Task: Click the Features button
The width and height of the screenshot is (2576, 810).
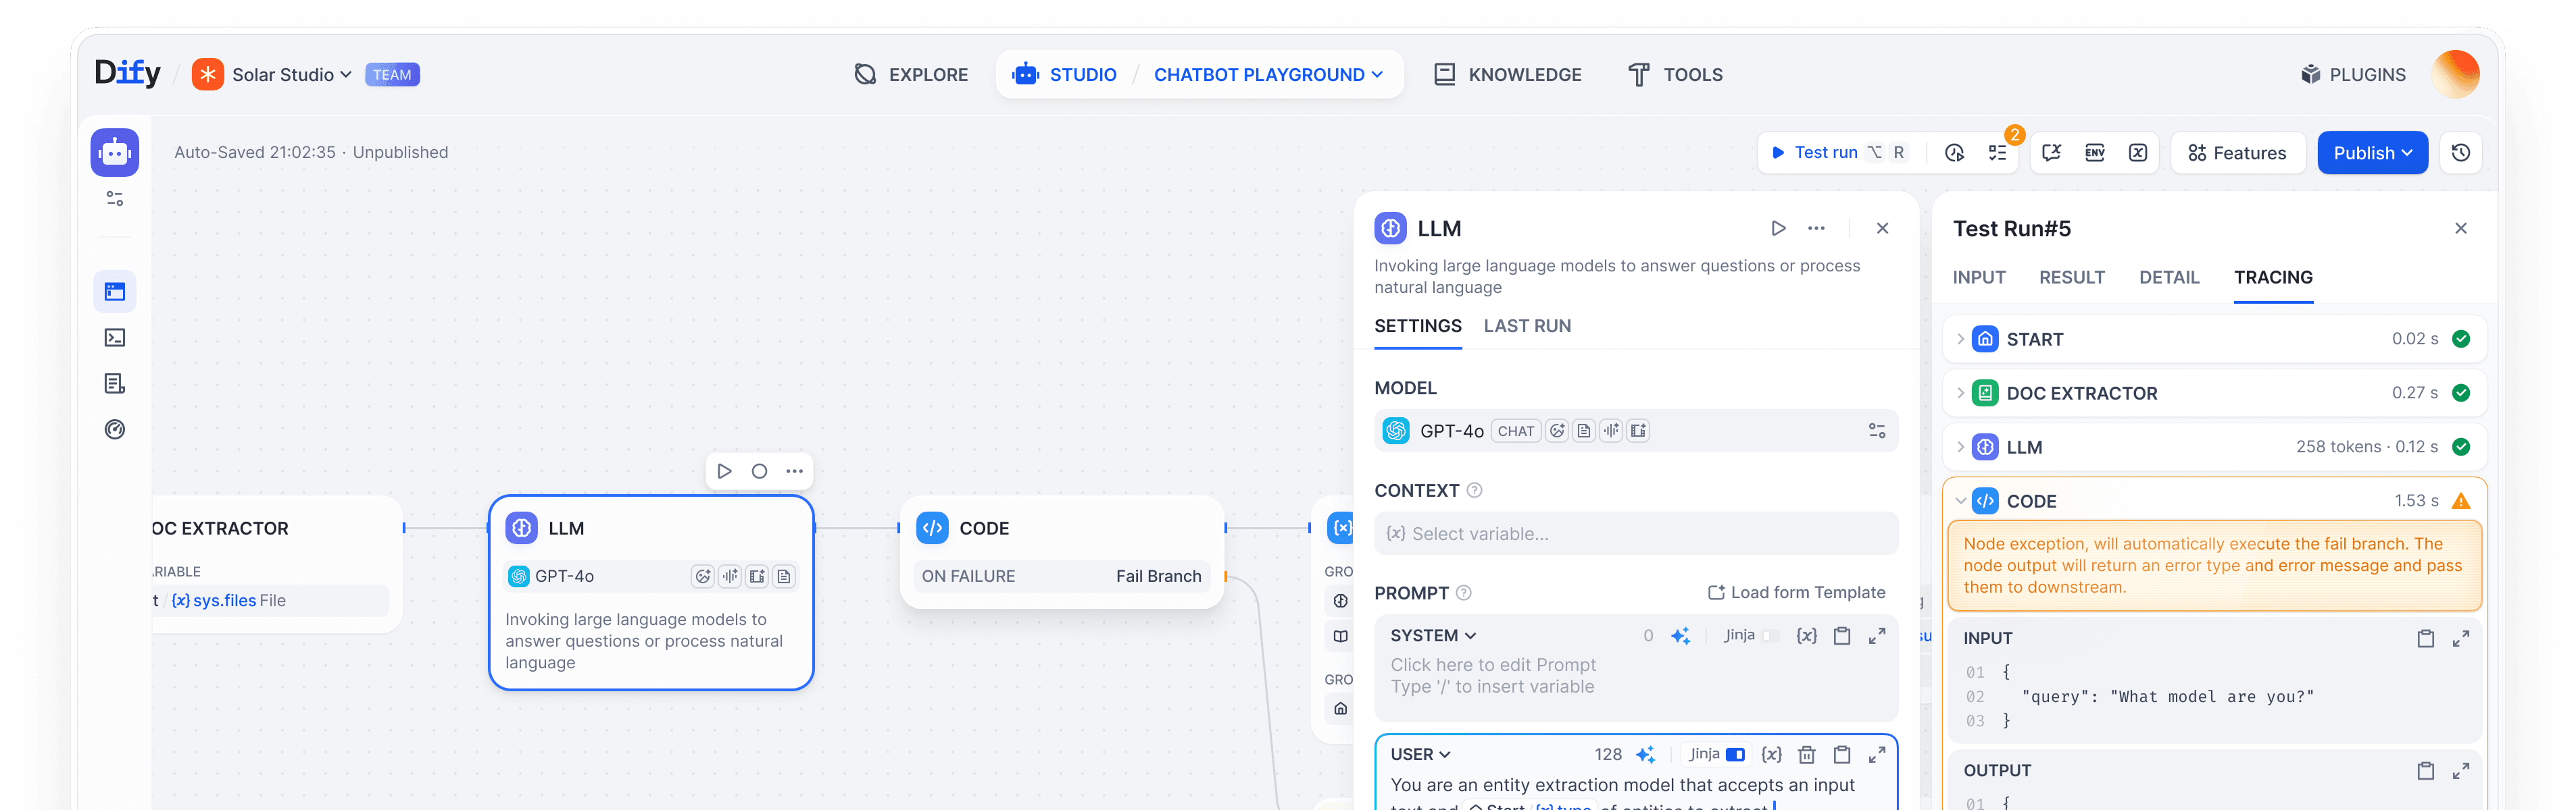Action: click(2237, 153)
